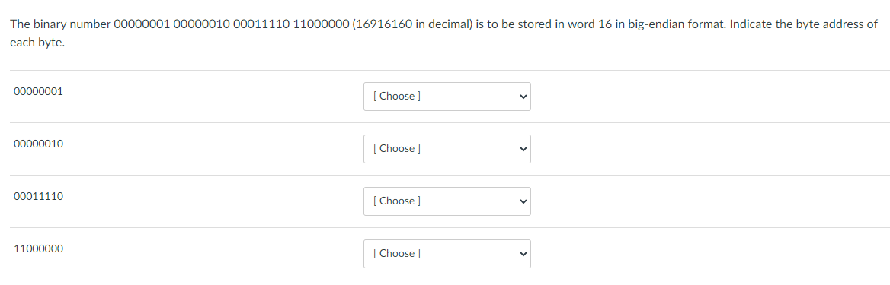
Task: Click the chevron arrow in the 00011110 row's select box
Action: click(x=523, y=201)
